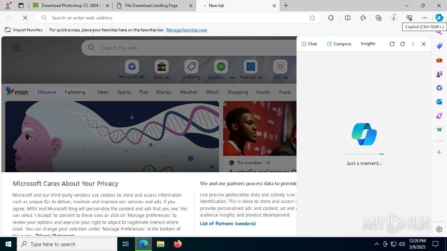Open the Tools sidebar briefcase icon
Viewport: 447px width, 251px height.
click(x=439, y=60)
